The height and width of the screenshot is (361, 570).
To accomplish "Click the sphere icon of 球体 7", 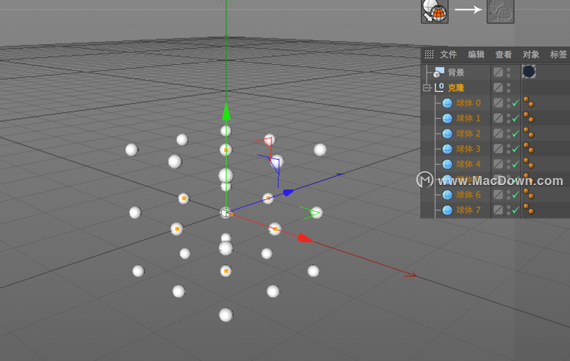I will point(448,210).
